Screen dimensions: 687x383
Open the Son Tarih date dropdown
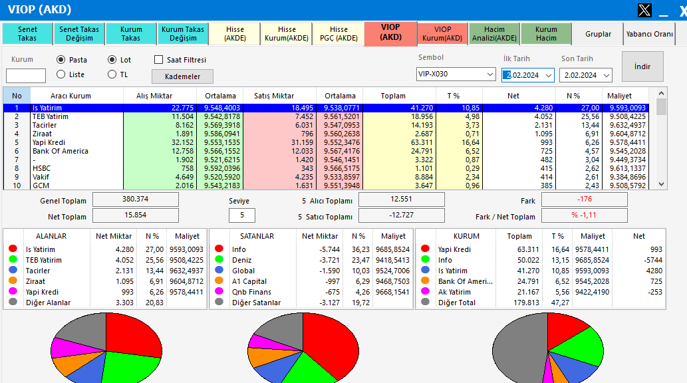(607, 75)
